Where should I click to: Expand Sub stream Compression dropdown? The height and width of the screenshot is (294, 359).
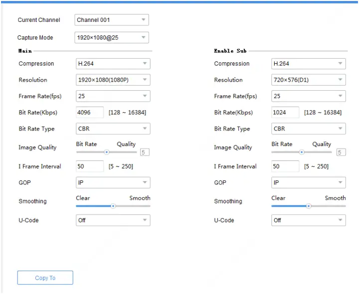pos(309,64)
